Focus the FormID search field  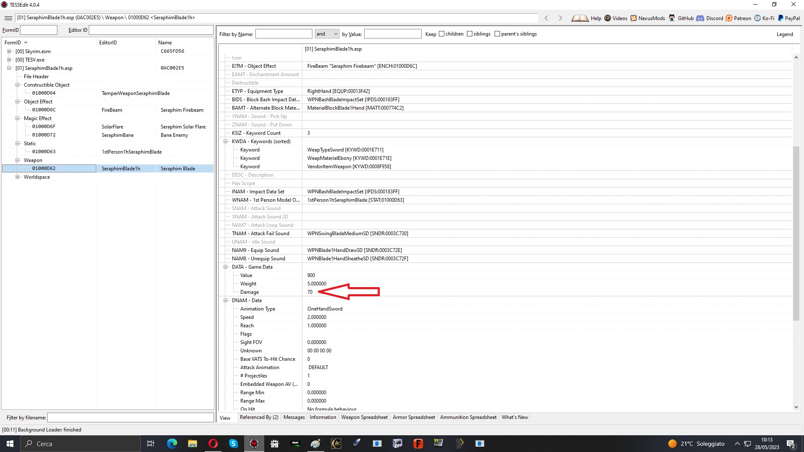[39, 30]
